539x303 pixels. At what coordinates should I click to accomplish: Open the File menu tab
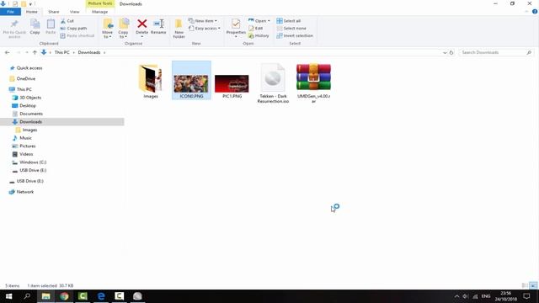pos(10,12)
